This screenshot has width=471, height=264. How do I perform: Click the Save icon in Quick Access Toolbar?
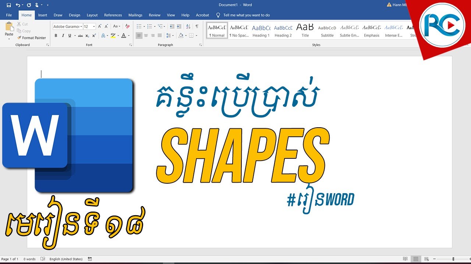pos(9,5)
